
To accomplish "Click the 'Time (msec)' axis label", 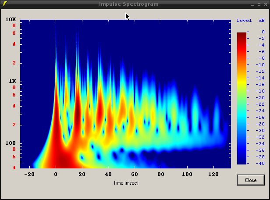I will click(x=126, y=183).
